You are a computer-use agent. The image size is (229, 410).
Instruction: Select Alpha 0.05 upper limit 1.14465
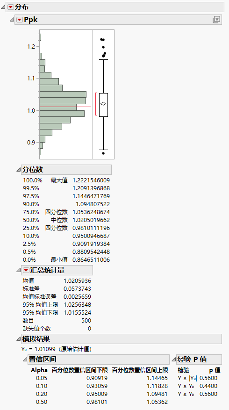point(157,378)
